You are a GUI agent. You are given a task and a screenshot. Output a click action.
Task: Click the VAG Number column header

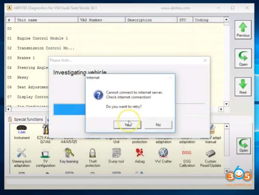click(101, 20)
